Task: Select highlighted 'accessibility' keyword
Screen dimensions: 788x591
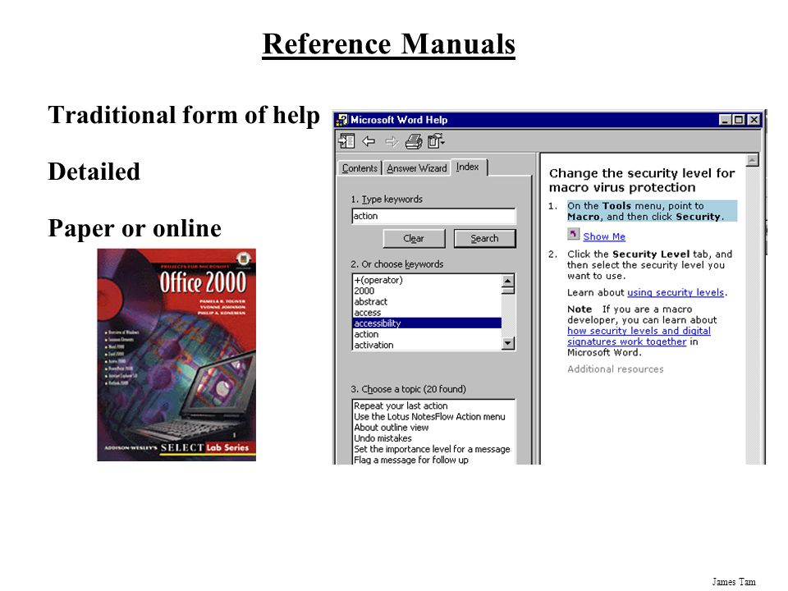Action: coord(427,323)
